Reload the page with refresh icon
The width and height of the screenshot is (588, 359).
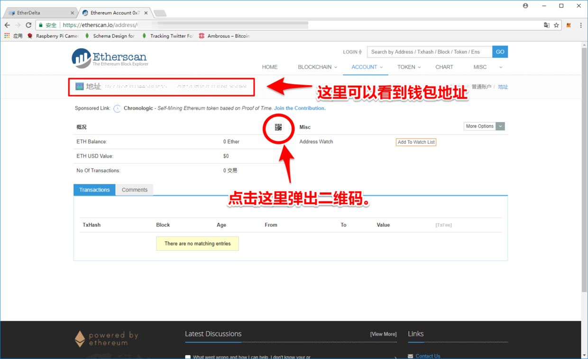28,25
